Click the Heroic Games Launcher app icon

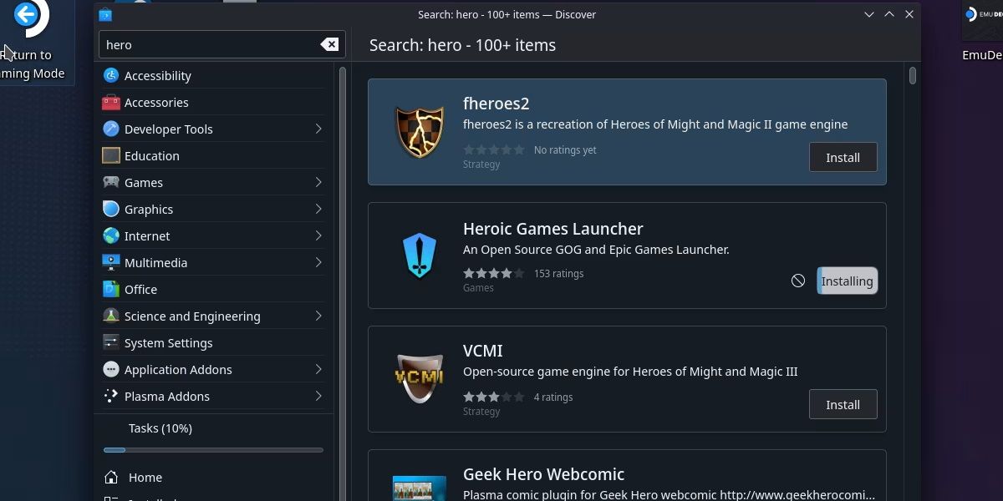(x=419, y=255)
